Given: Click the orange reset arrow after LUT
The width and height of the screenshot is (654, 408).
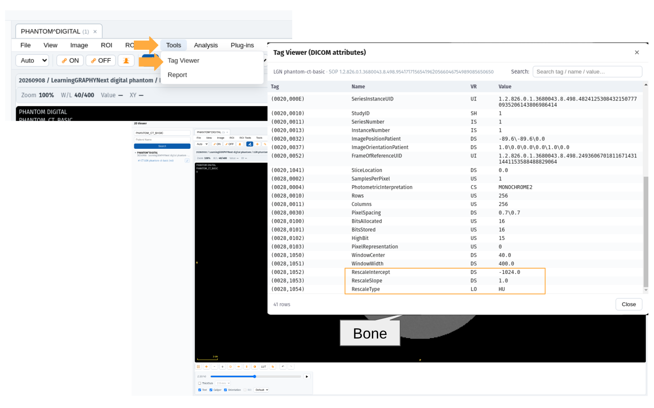Looking at the screenshot, I should tap(273, 367).
